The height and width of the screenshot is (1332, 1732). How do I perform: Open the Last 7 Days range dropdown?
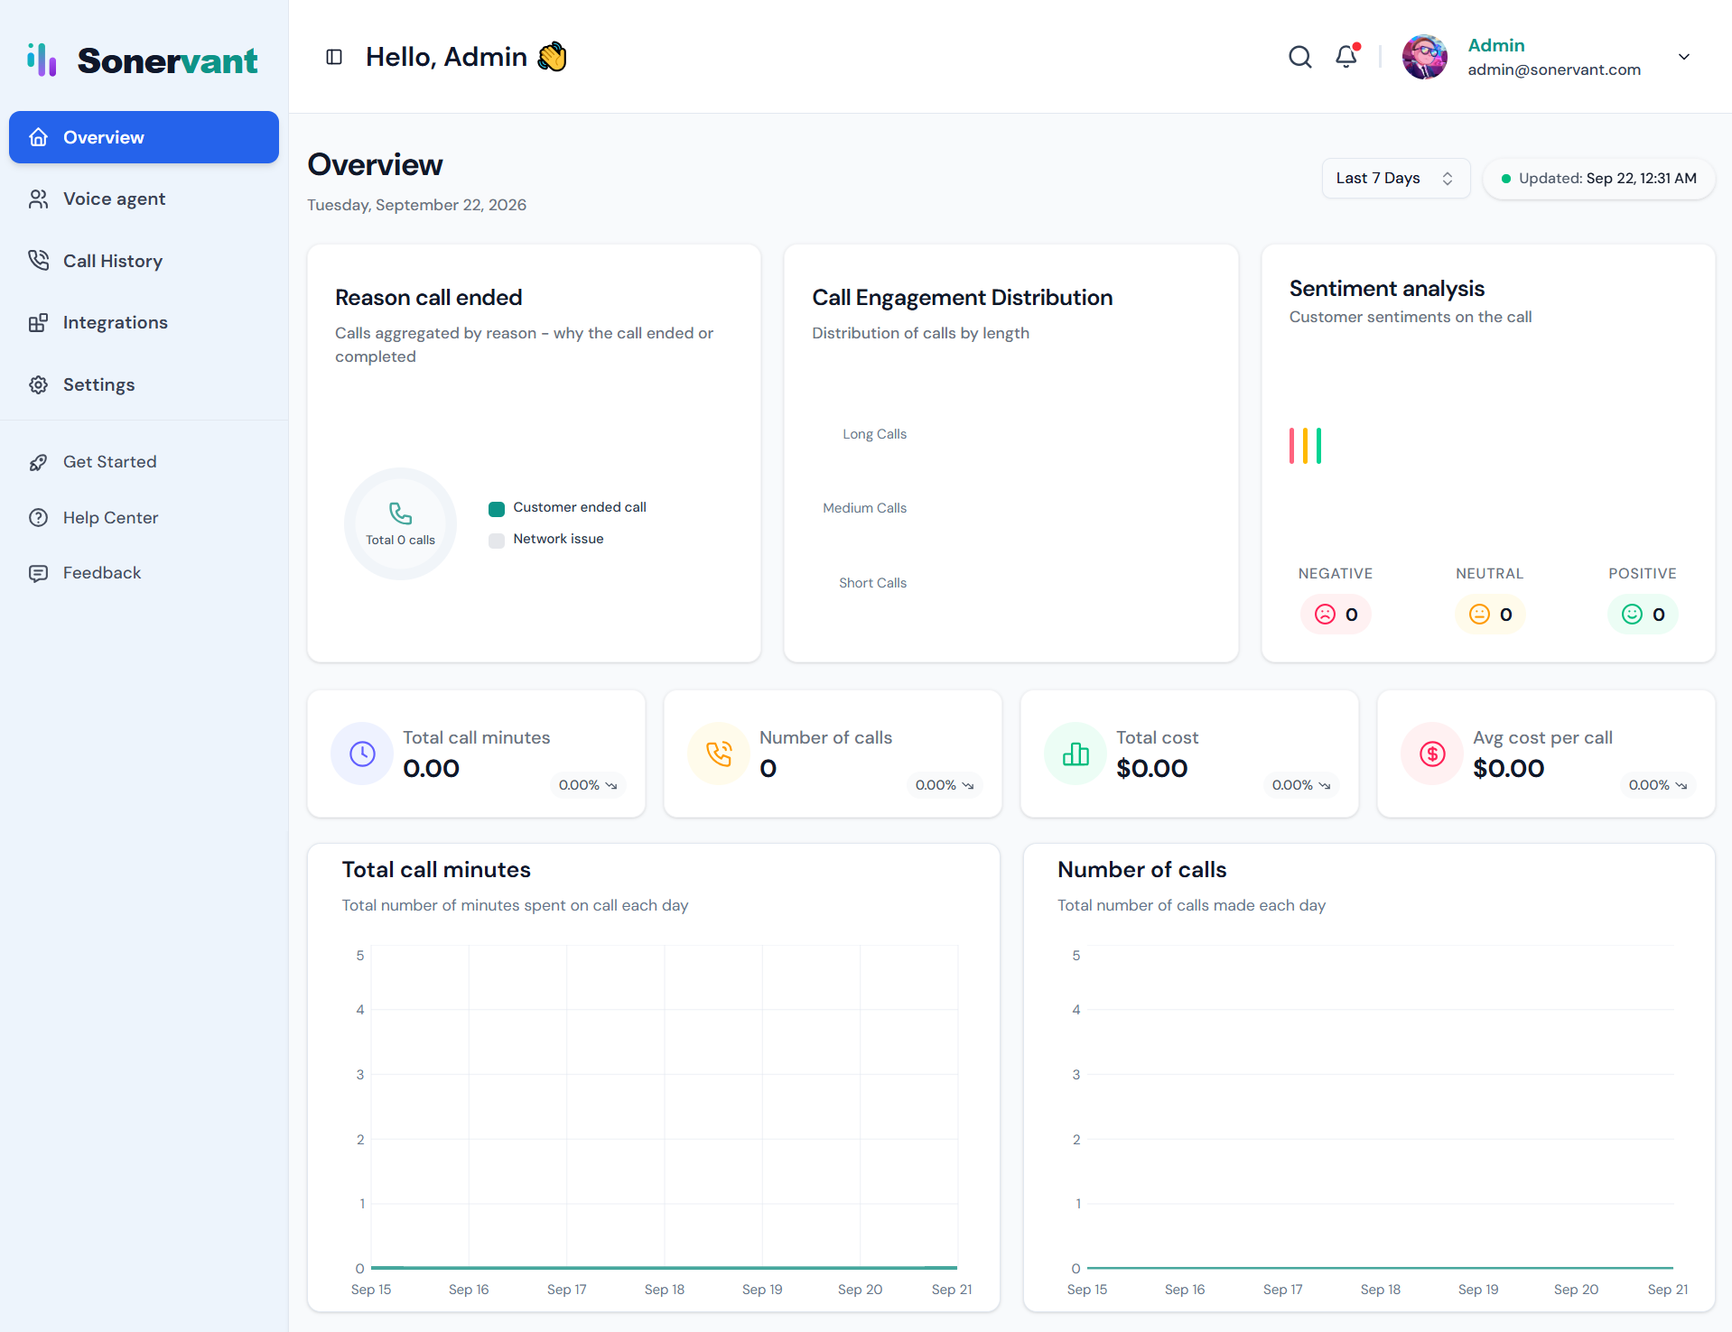tap(1395, 178)
